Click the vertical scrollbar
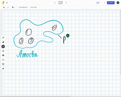 point(120,42)
